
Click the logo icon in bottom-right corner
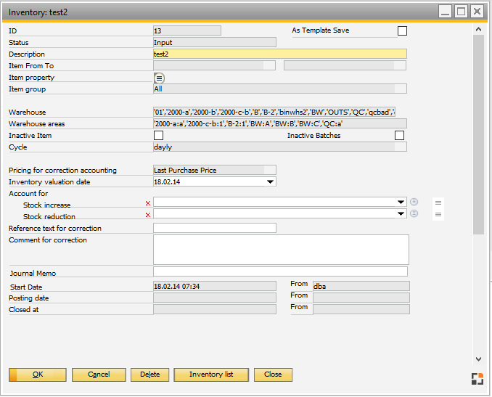(x=477, y=378)
